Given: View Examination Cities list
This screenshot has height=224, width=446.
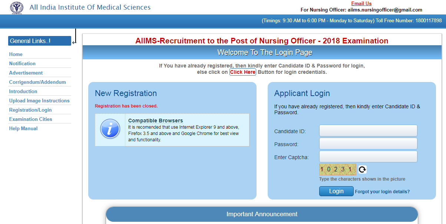Looking at the screenshot, I should [31, 119].
